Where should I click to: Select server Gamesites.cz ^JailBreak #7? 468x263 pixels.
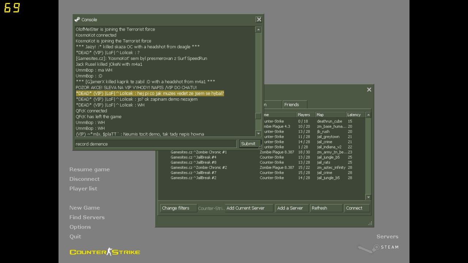click(x=261, y=172)
